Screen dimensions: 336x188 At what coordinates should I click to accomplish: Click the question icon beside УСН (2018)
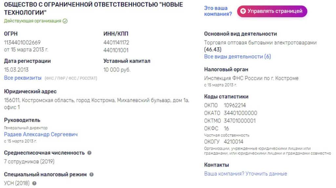click(x=34, y=183)
